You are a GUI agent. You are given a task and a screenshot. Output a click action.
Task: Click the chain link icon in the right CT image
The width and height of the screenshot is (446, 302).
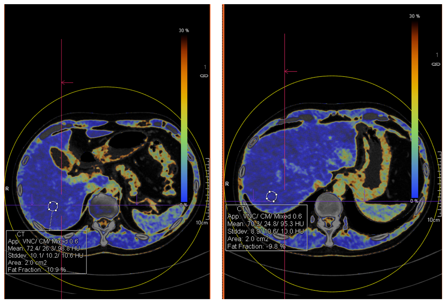[436, 64]
